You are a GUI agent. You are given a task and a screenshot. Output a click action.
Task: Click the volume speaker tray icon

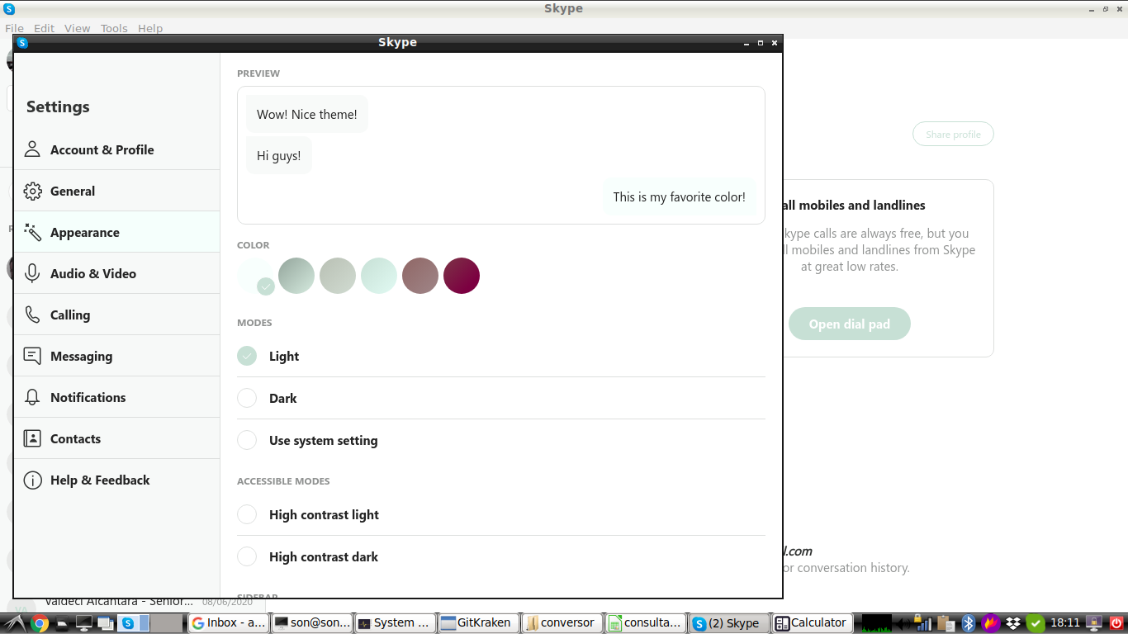click(x=903, y=624)
